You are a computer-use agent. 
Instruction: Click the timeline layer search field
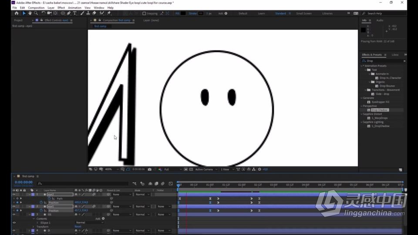(83, 184)
